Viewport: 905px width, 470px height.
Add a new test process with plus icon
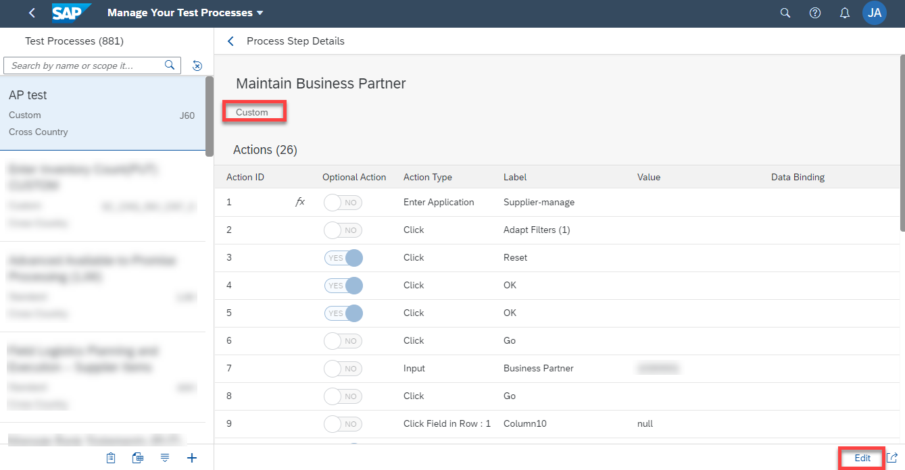[192, 458]
